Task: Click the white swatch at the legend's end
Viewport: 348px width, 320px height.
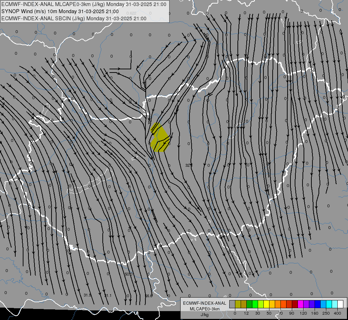Action: click(x=340, y=304)
